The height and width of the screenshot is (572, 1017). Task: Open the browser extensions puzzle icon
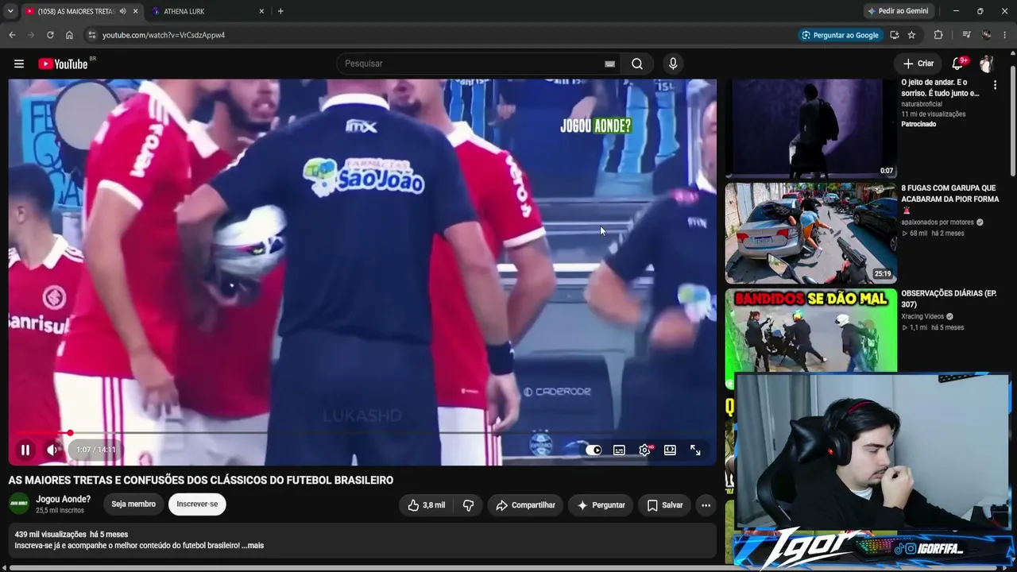[x=938, y=35]
